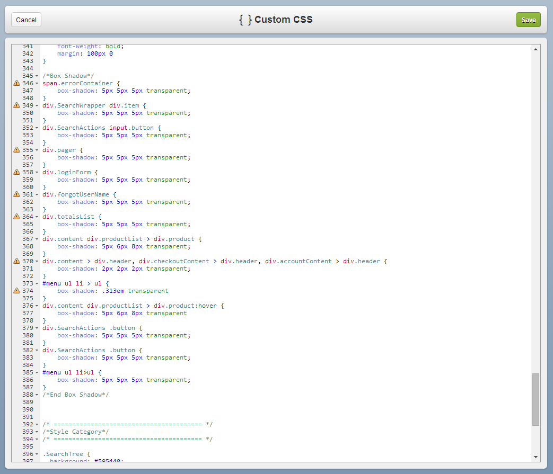Collapse the div.totalsList block at line 364
This screenshot has width=553, height=474.
pyautogui.click(x=37, y=217)
